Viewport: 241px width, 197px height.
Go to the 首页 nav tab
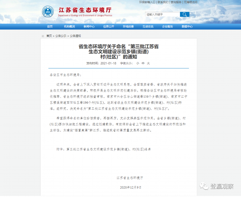click(50, 26)
